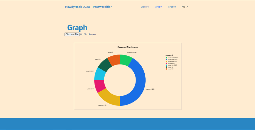This screenshot has width=255, height=130.
Task: Click the 'password1' label left of donut
Action: point(91,89)
